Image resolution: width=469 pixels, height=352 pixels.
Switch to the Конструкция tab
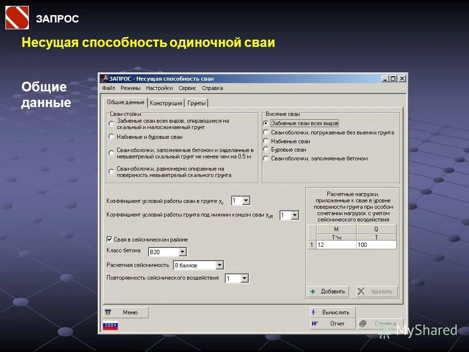(166, 103)
